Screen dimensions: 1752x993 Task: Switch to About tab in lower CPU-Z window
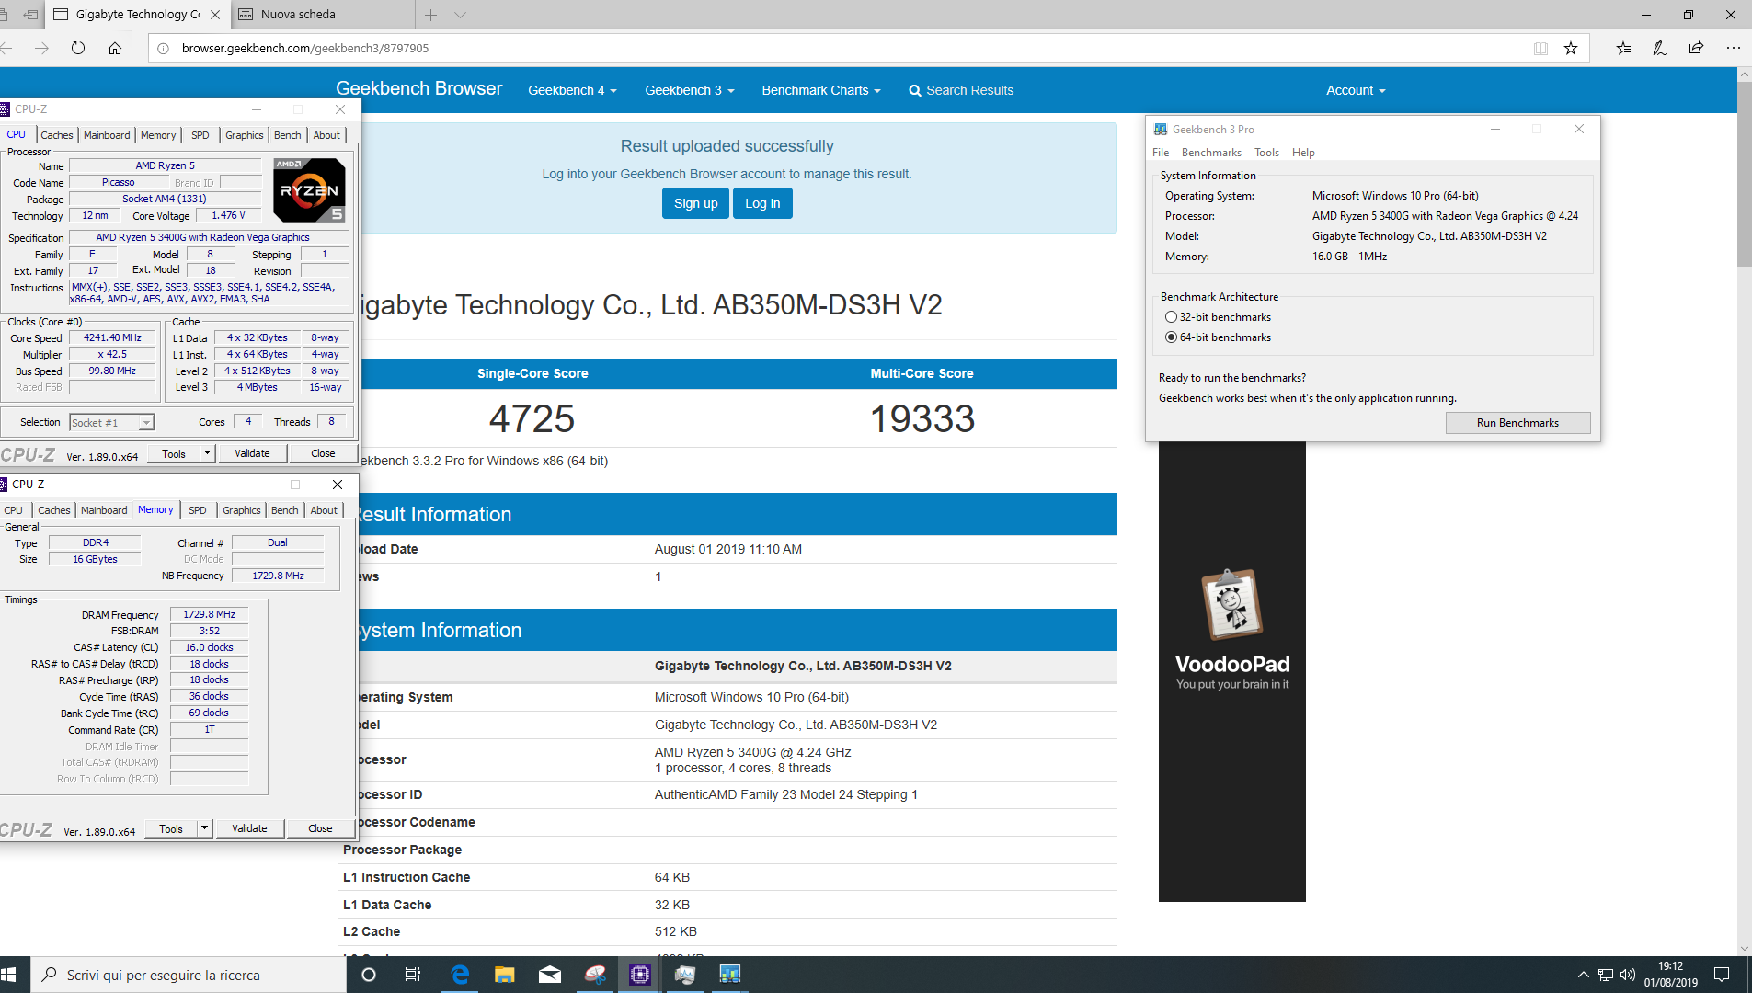(324, 510)
